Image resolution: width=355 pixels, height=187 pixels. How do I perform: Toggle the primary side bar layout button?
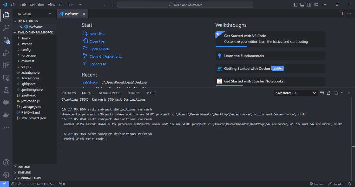click(295, 5)
